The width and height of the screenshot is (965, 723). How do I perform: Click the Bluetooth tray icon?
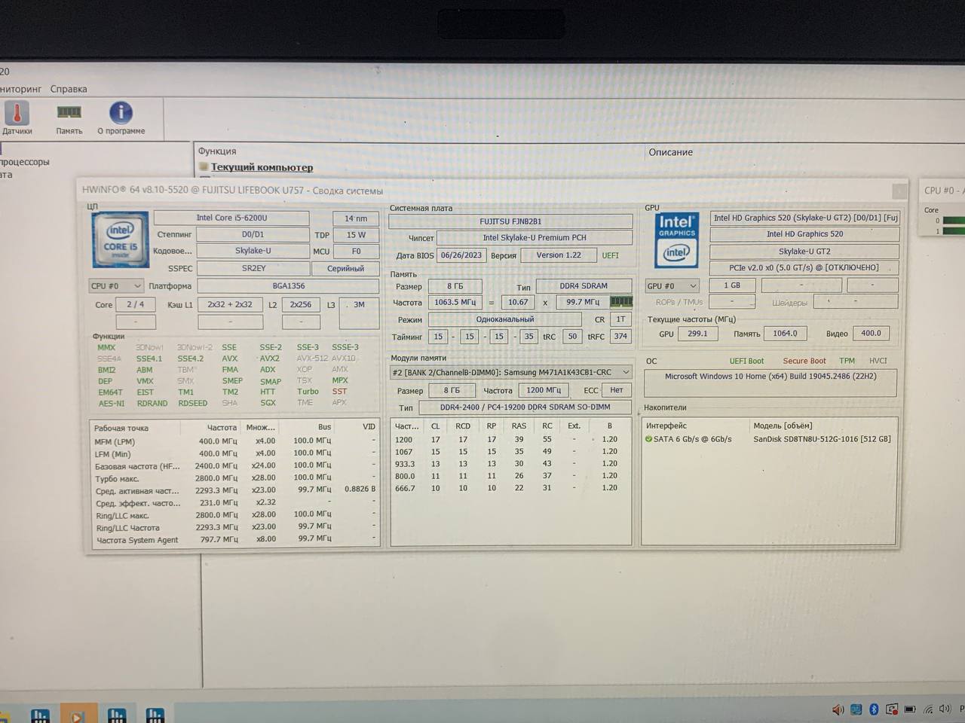click(874, 709)
